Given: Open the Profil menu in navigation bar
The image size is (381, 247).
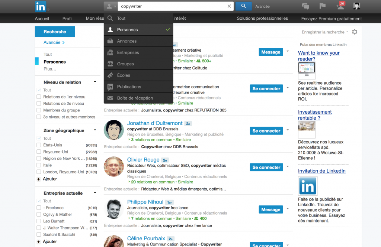Looking at the screenshot, I should click(67, 18).
